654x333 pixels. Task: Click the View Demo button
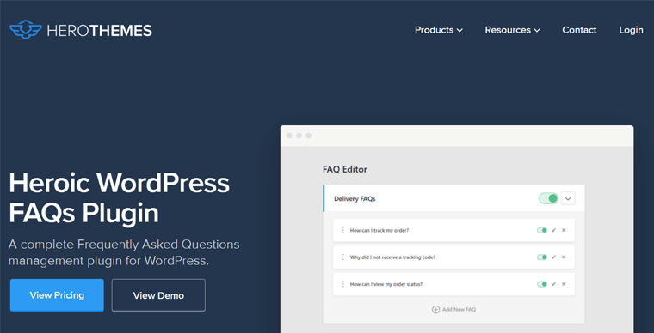(158, 295)
